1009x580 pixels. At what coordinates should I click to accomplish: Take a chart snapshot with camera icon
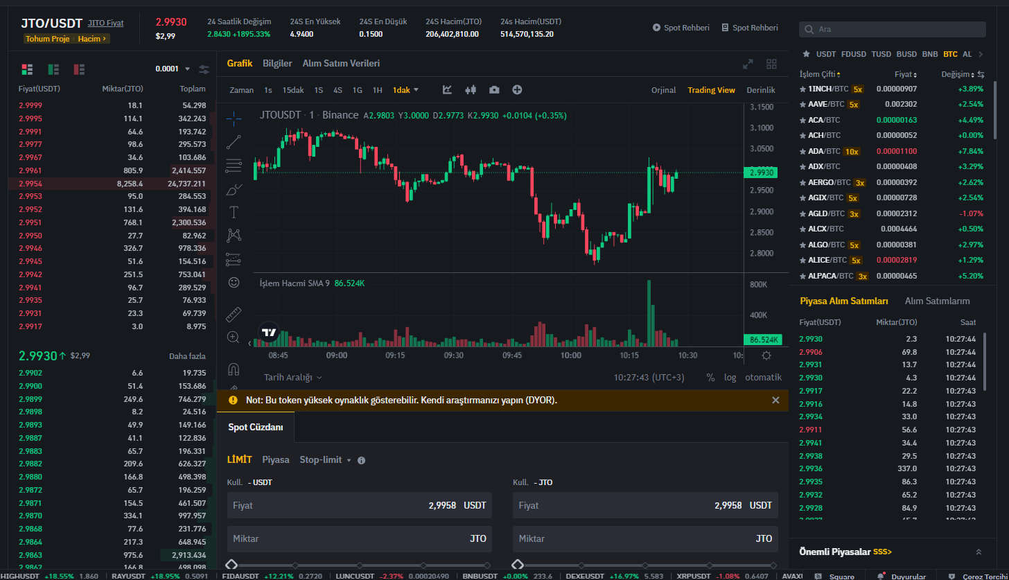493,90
